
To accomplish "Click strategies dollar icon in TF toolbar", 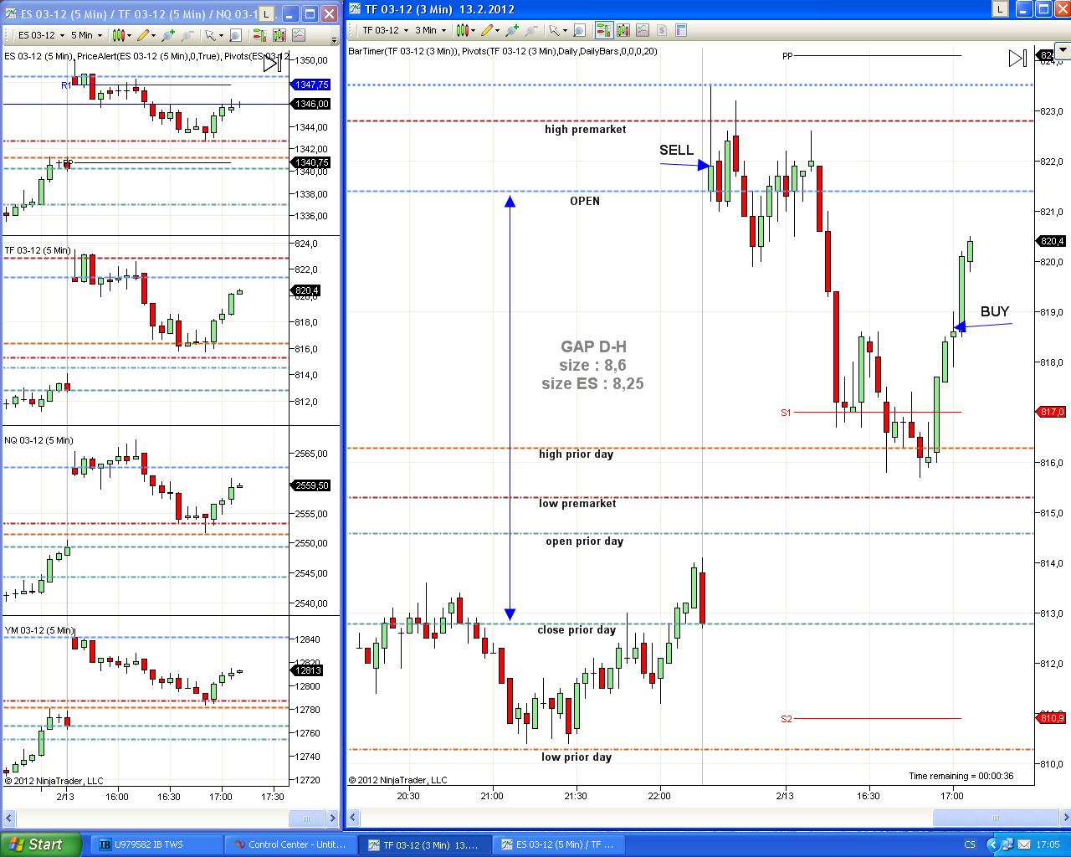I will coord(662,30).
